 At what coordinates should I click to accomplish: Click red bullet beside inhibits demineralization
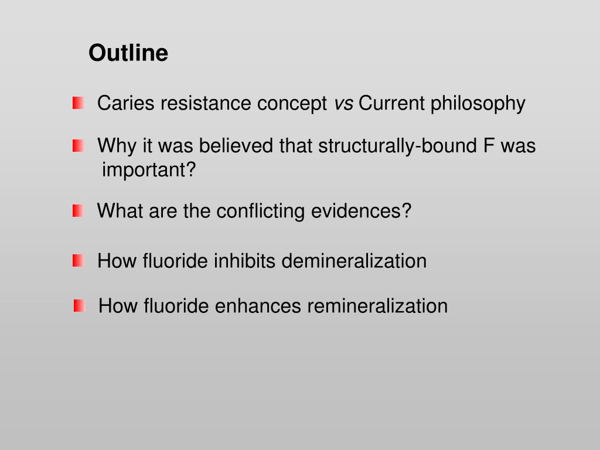pyautogui.click(x=78, y=261)
